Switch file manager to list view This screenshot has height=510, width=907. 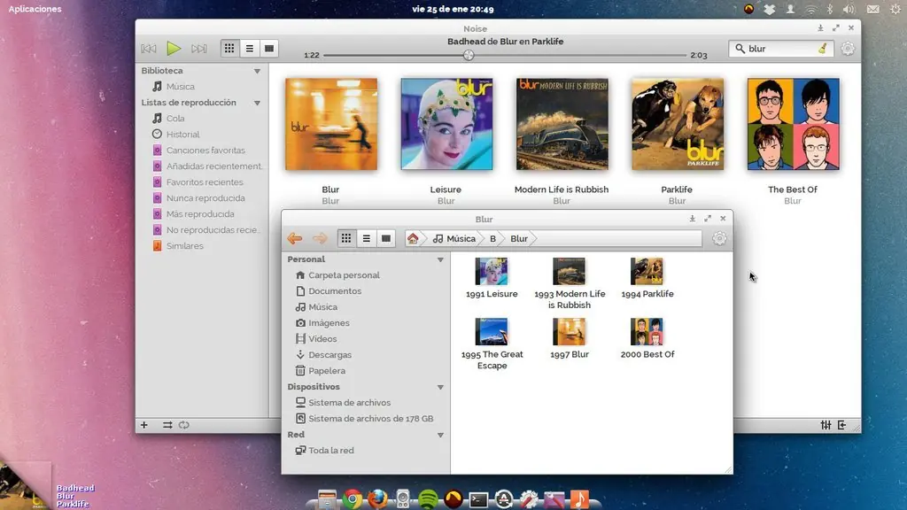[x=366, y=238]
